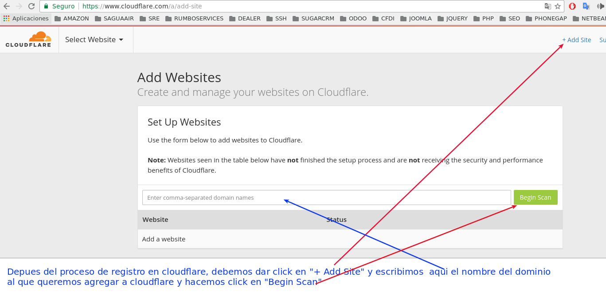Click the 'Add a website' table row
606x304 pixels.
[x=350, y=239]
